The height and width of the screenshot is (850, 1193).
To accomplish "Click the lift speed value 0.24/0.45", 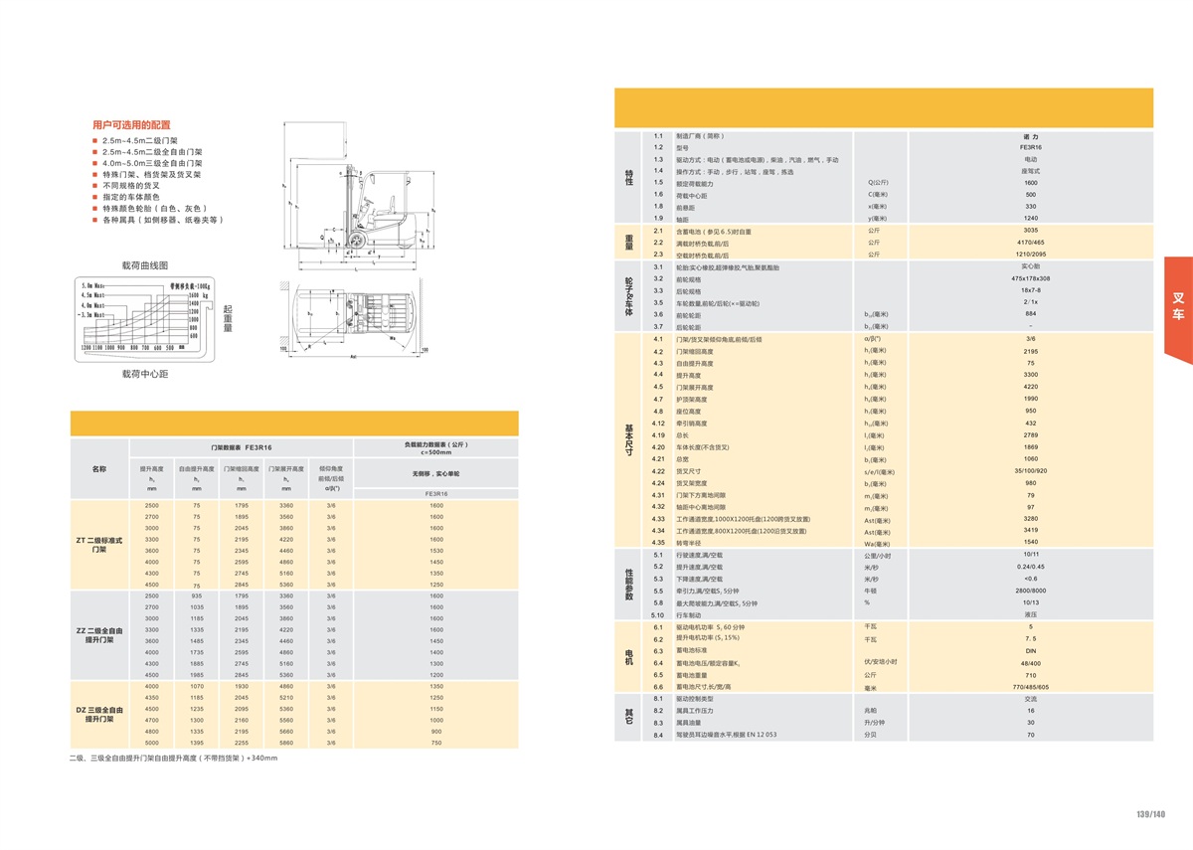I will pyautogui.click(x=1030, y=567).
